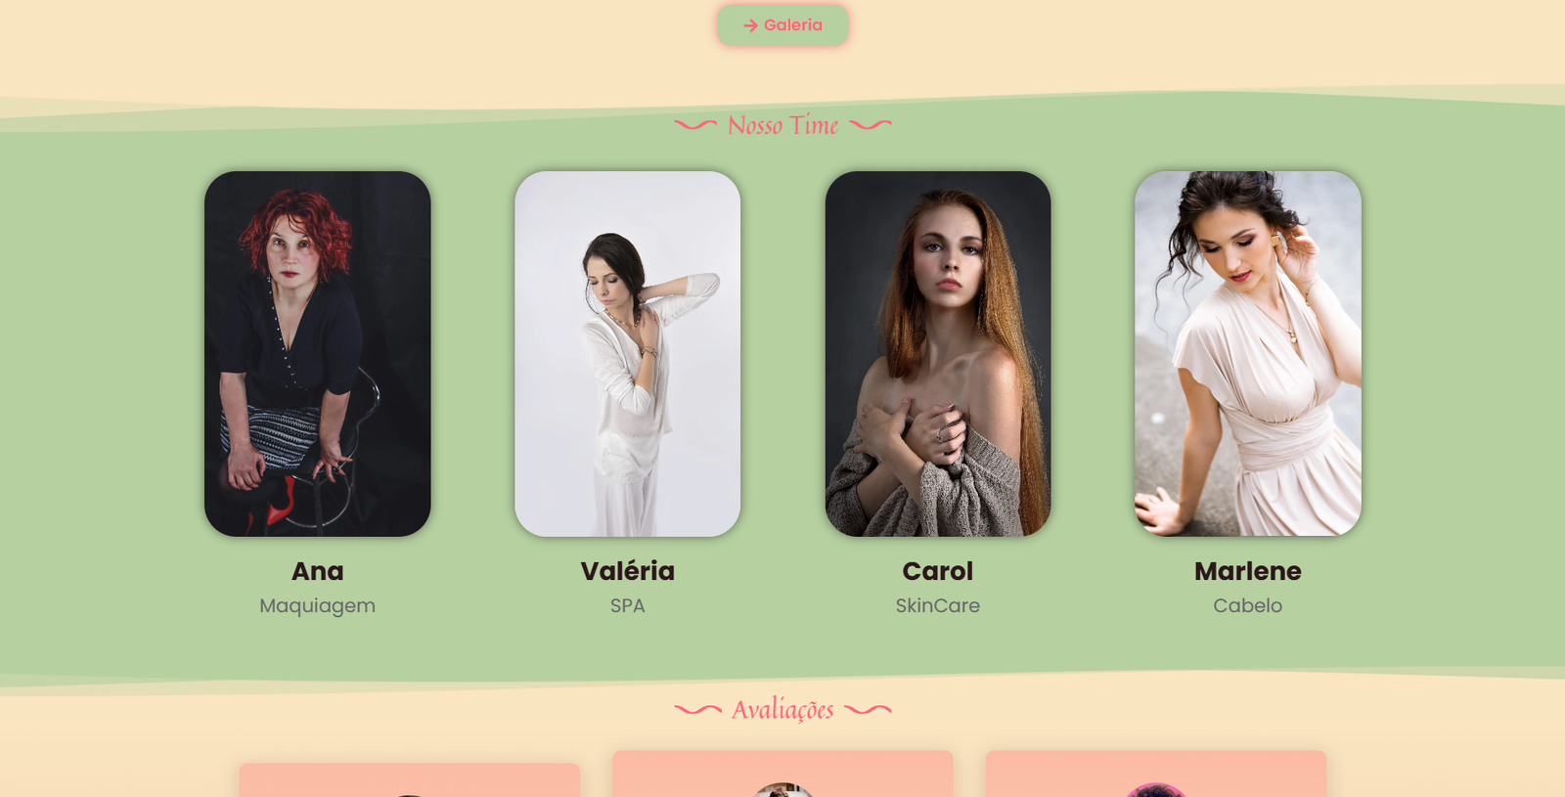1565x797 pixels.
Task: Open the middle review card
Action: click(782, 774)
